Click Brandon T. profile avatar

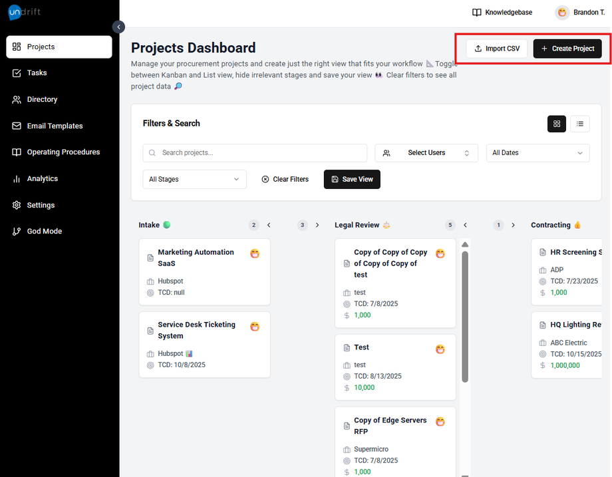click(563, 13)
